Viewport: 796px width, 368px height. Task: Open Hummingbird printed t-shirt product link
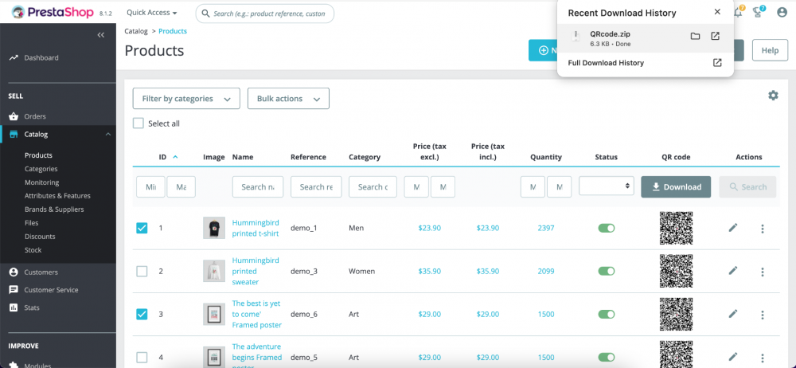click(256, 229)
